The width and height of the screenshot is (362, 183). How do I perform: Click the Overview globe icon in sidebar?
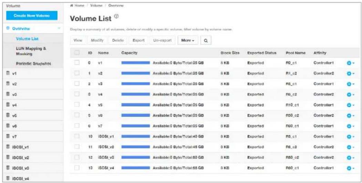tap(8, 28)
